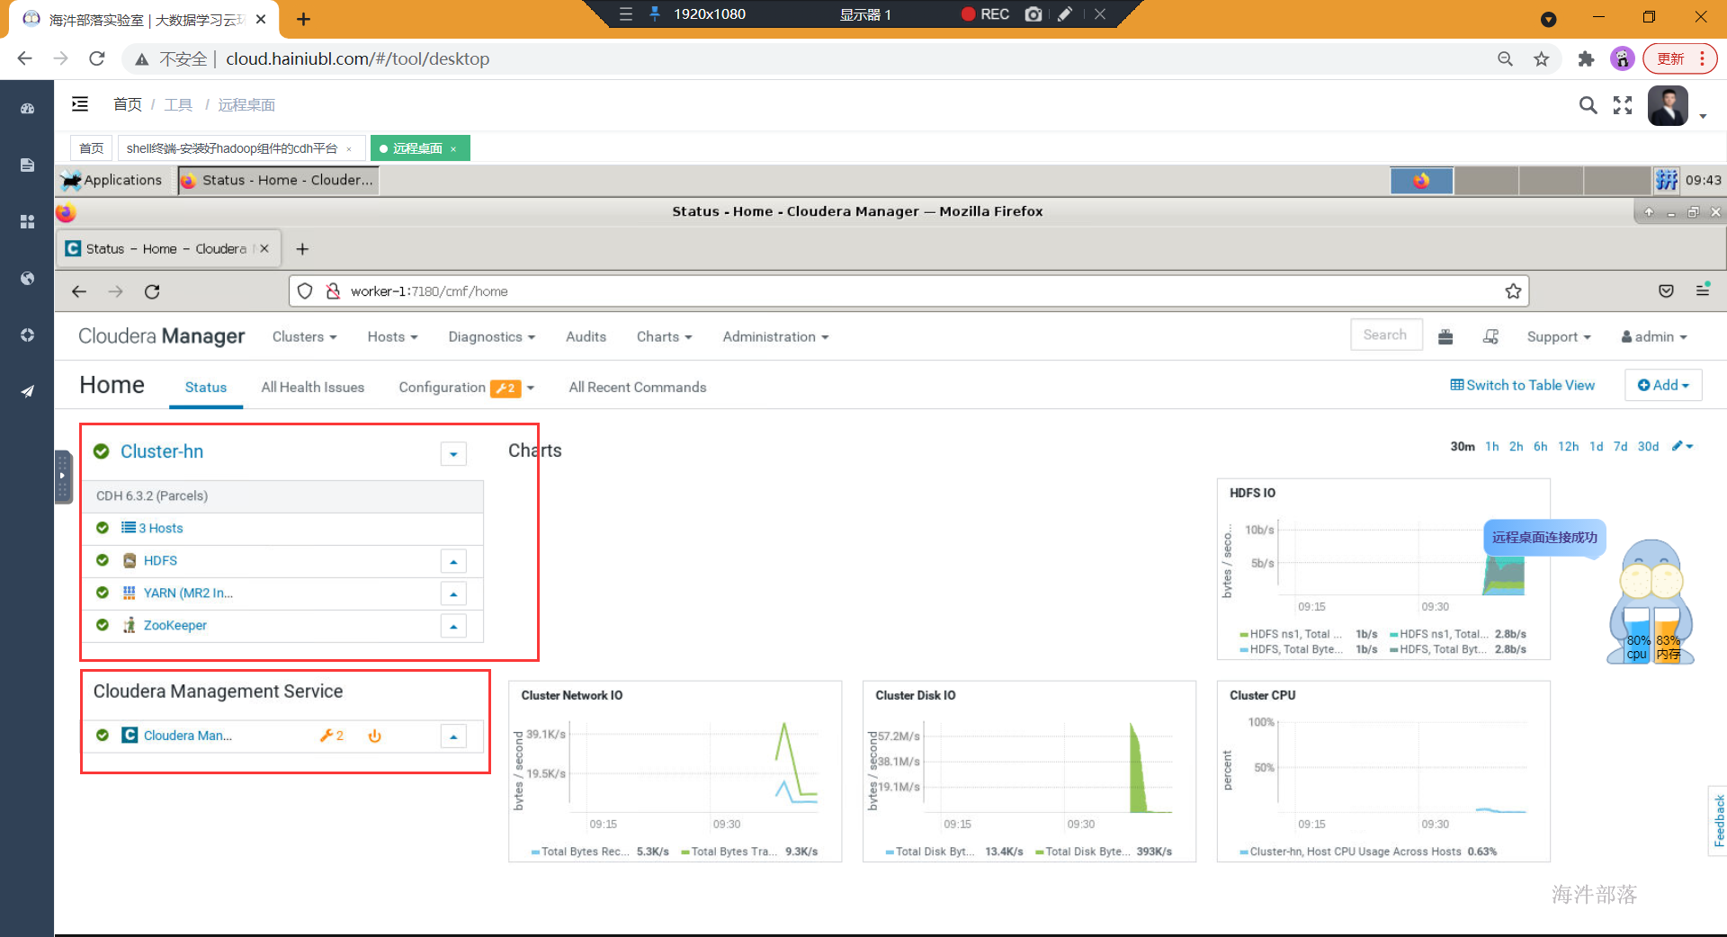The image size is (1727, 937).
Task: Expand the Diagnostics menu
Action: 491,337
